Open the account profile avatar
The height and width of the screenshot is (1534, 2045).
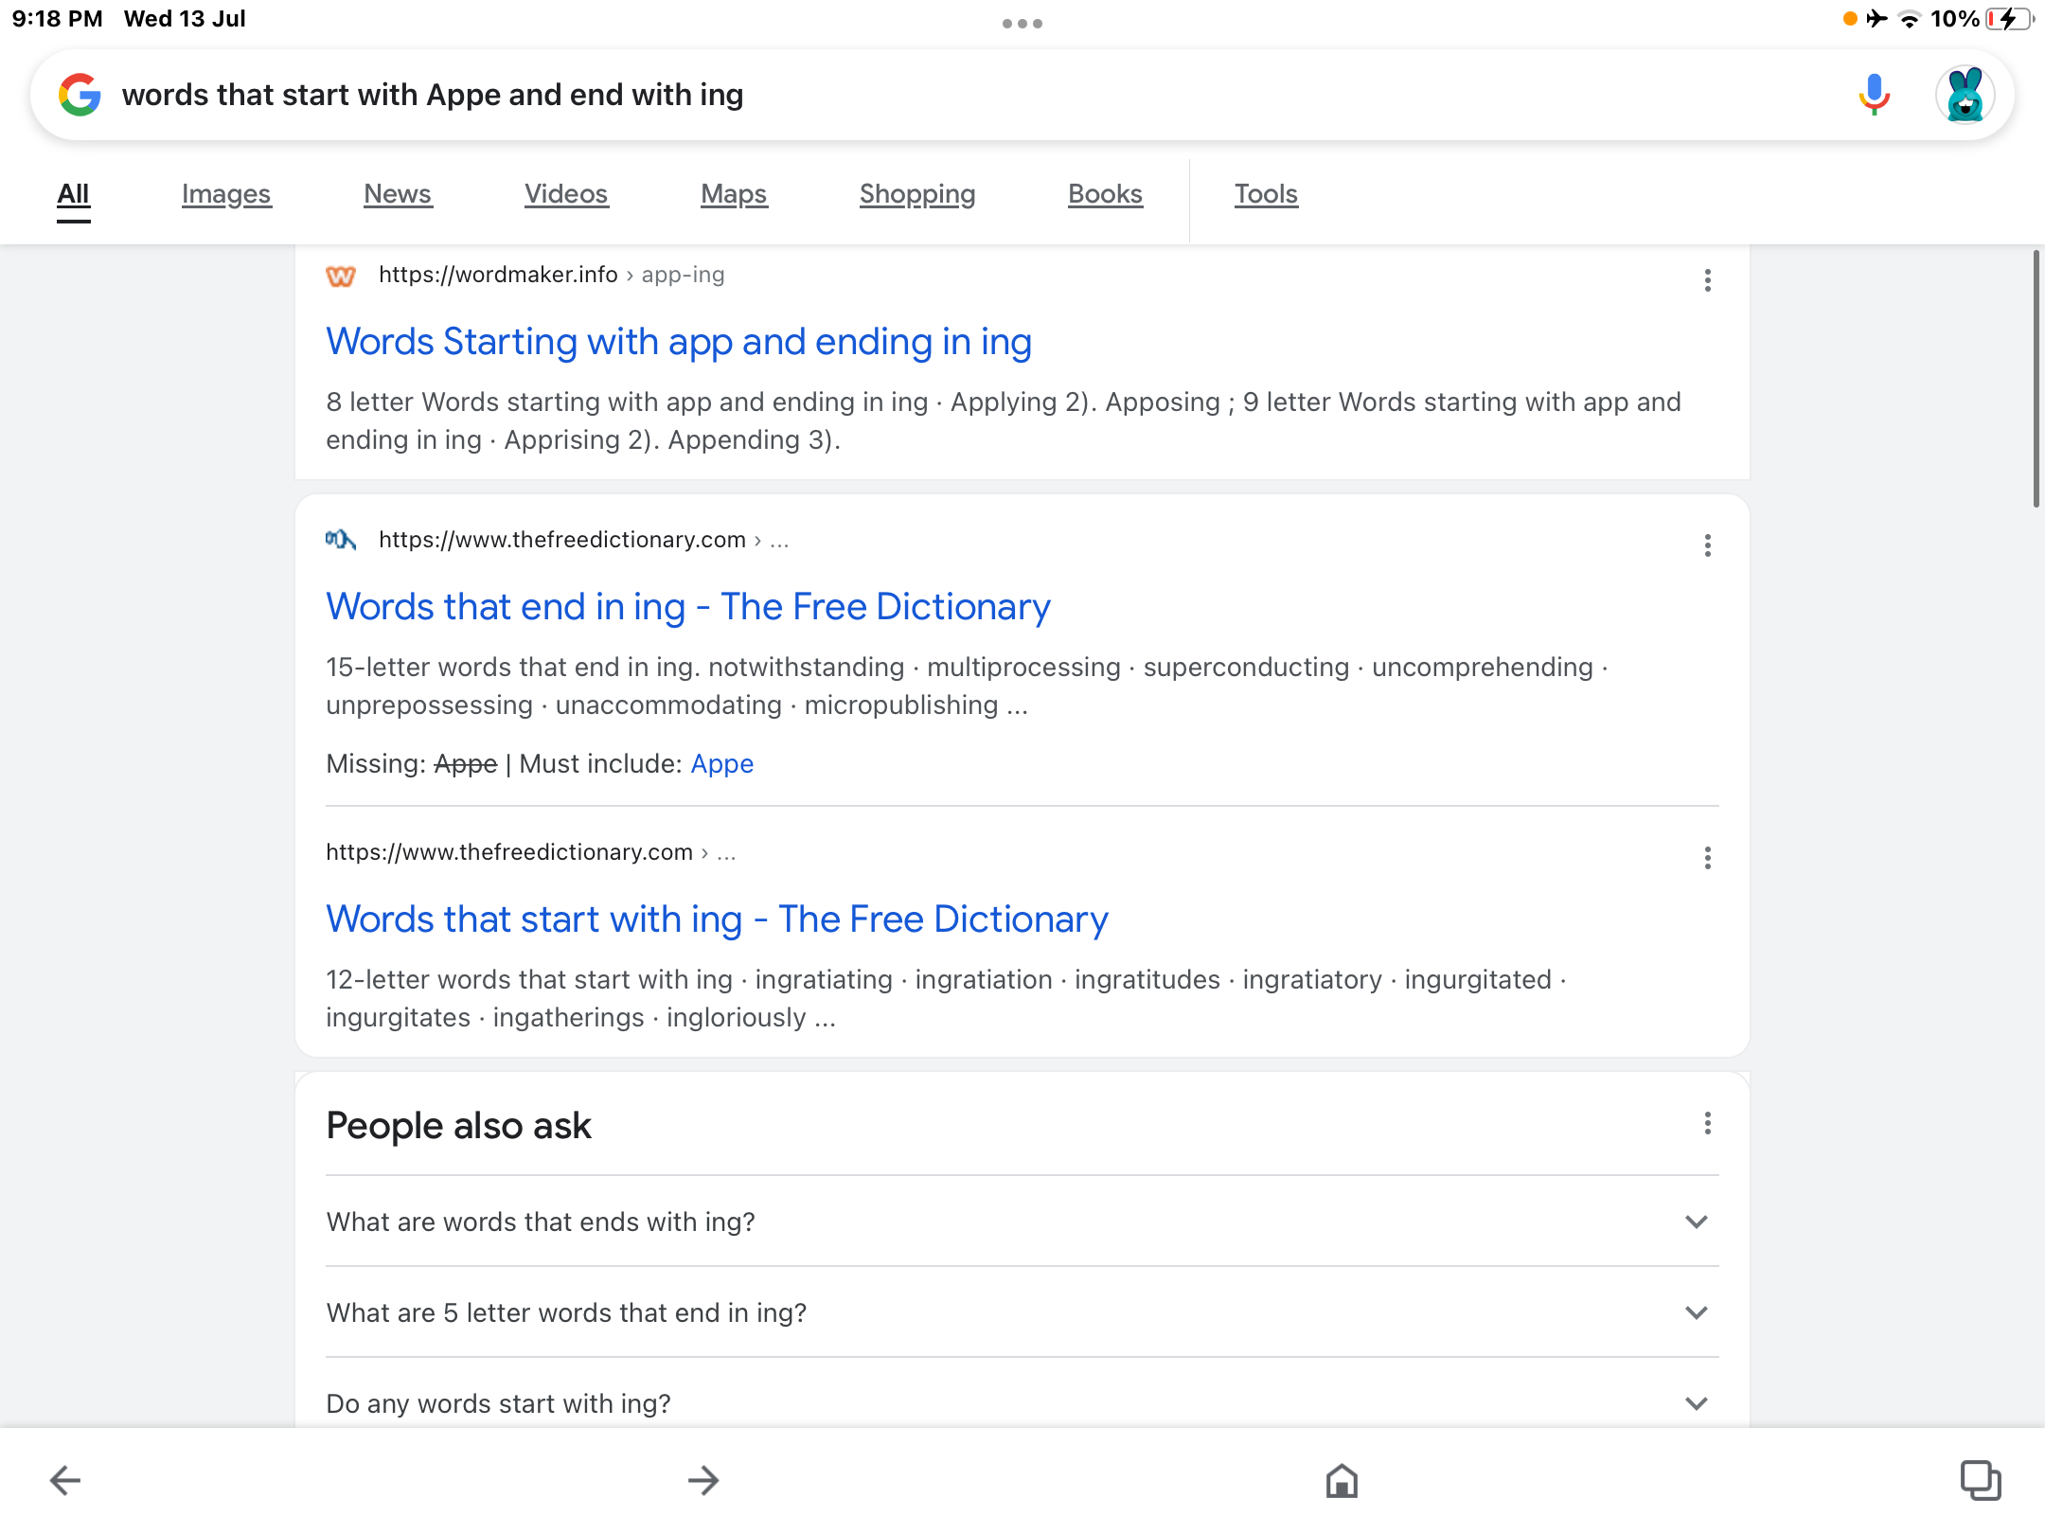click(x=1965, y=95)
